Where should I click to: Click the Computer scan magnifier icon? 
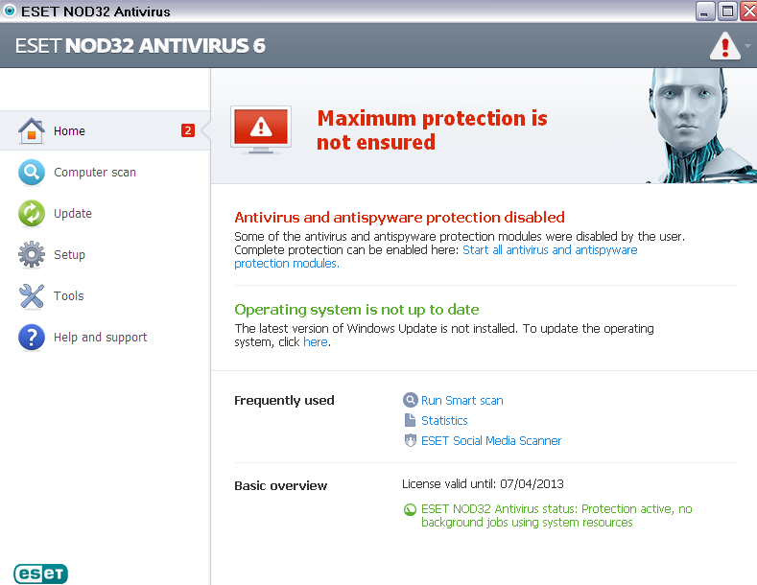[32, 173]
